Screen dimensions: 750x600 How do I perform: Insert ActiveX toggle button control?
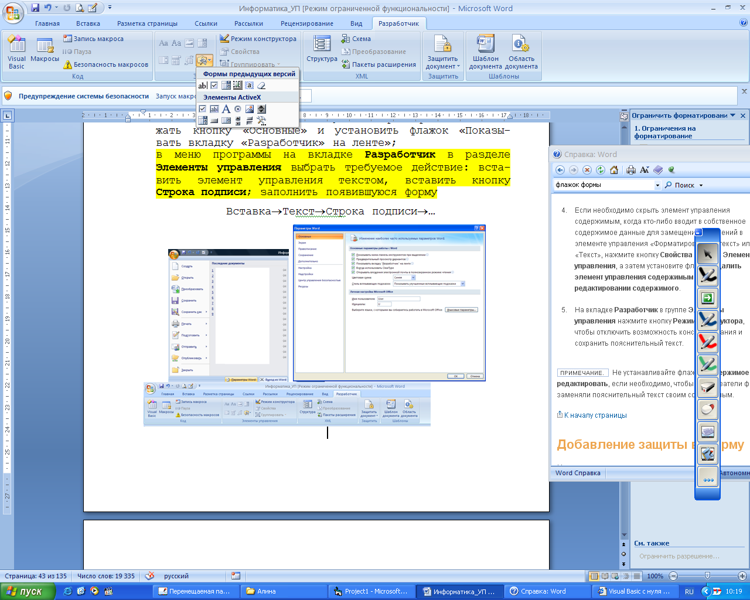coord(250,121)
